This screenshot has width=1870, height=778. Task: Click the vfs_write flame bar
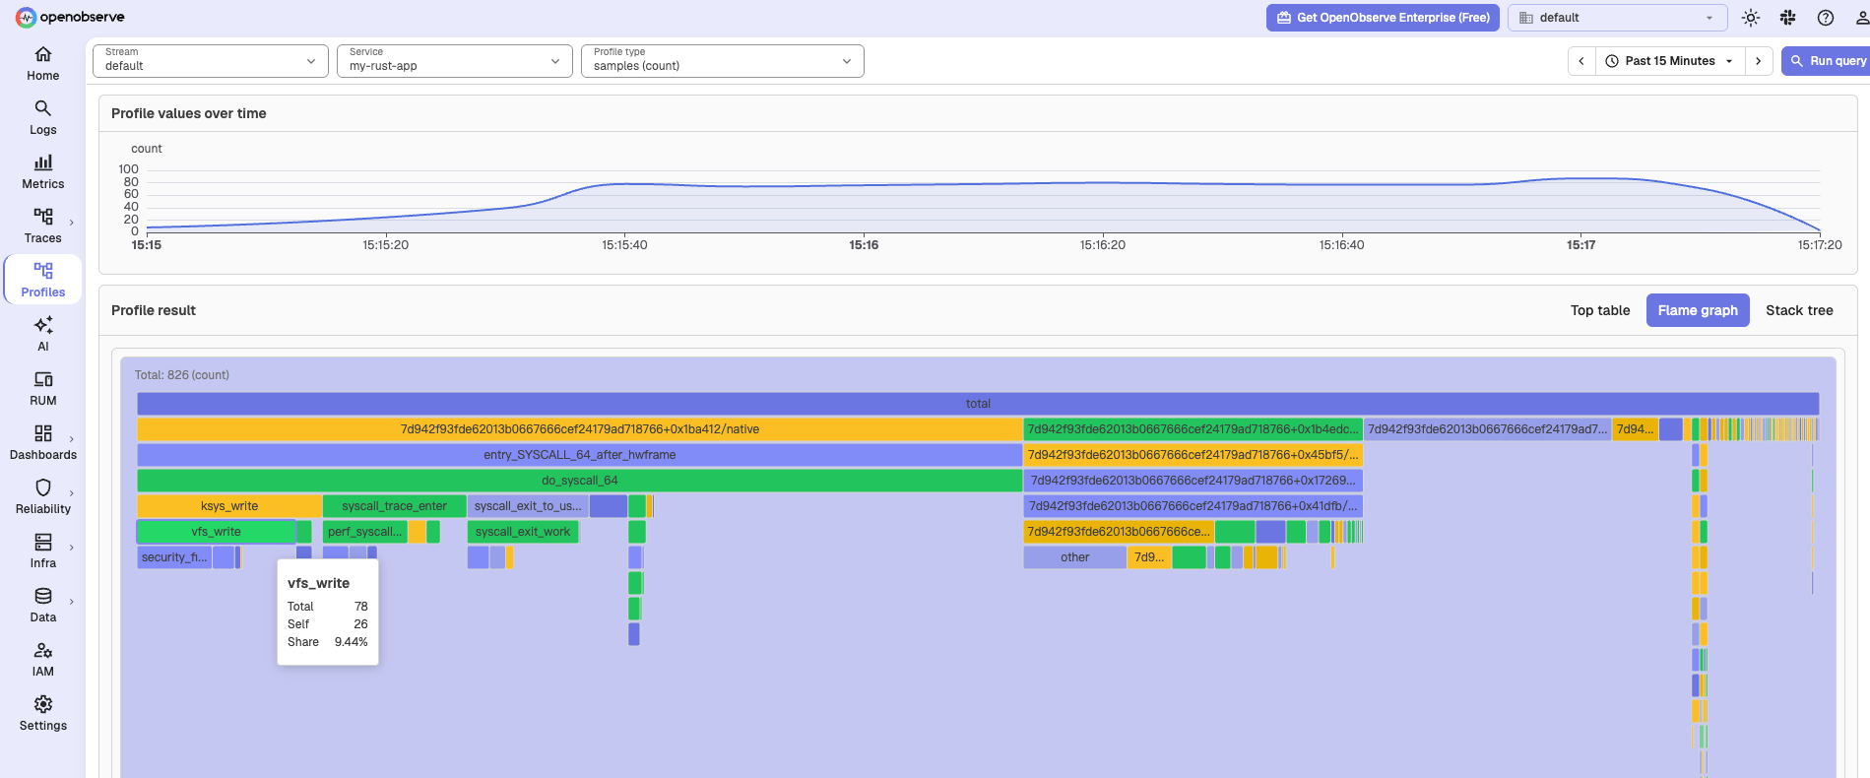point(216,532)
